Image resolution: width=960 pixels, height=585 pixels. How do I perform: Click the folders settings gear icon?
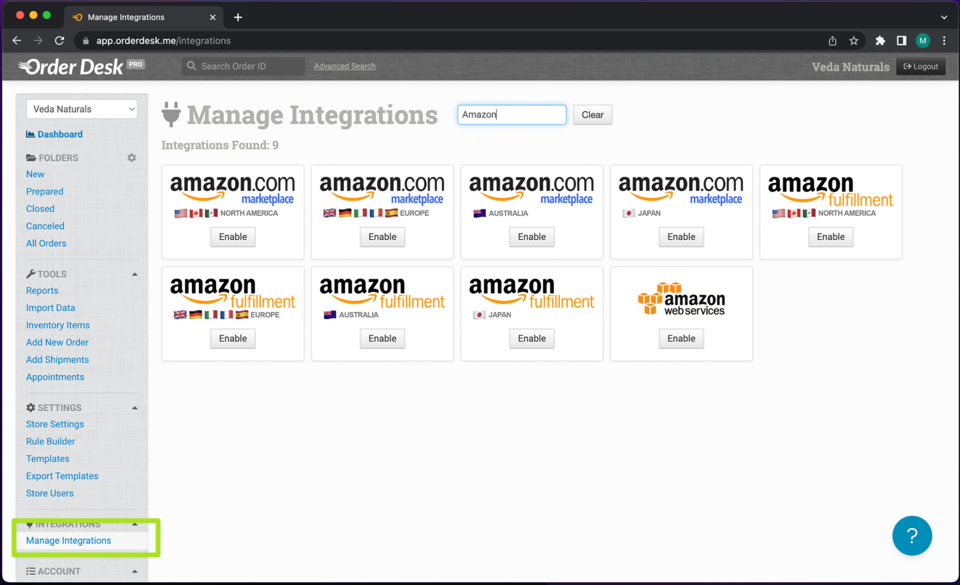[131, 157]
